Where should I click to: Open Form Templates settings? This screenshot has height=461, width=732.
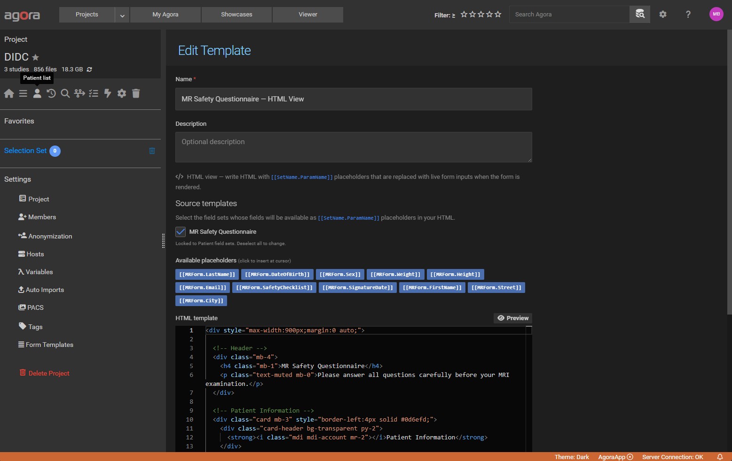46,345
